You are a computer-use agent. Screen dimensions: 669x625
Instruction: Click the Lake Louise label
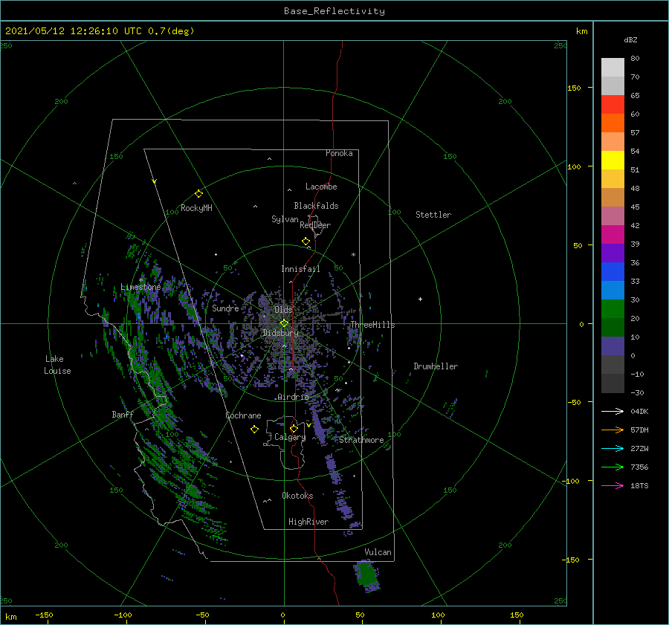pos(57,365)
